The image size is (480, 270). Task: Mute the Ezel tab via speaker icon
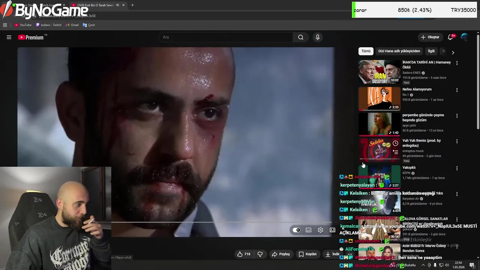pyautogui.click(x=117, y=5)
